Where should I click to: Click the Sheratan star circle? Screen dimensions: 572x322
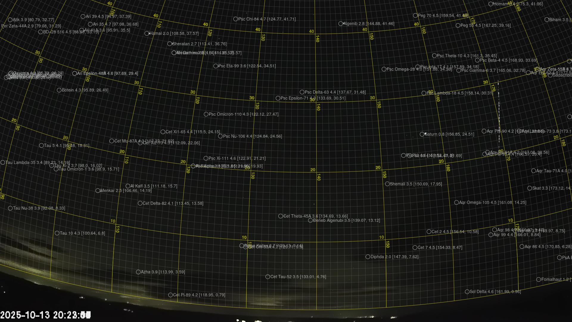click(170, 44)
